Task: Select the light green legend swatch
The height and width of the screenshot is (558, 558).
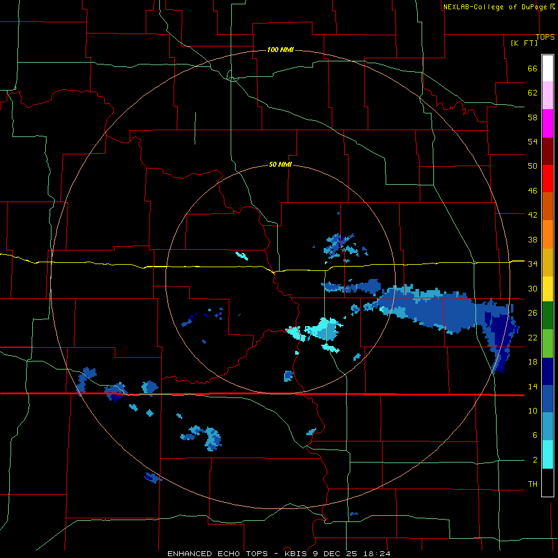Action: [x=547, y=343]
